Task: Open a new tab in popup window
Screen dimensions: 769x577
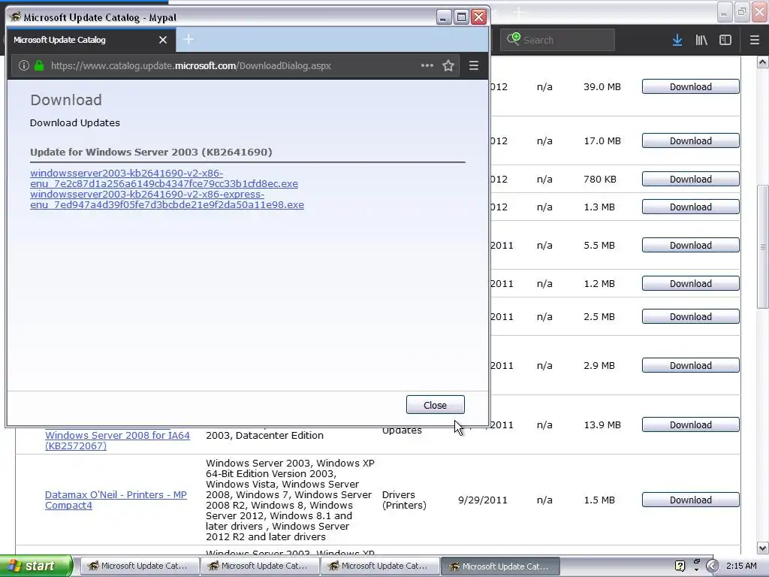Action: click(x=188, y=39)
